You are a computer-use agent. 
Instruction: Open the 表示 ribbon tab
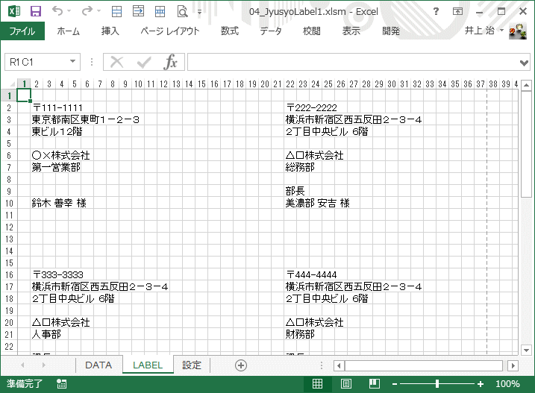(x=351, y=31)
